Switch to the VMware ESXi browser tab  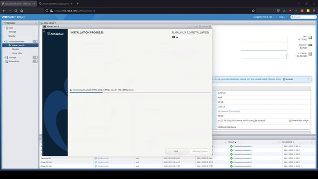(18, 3)
